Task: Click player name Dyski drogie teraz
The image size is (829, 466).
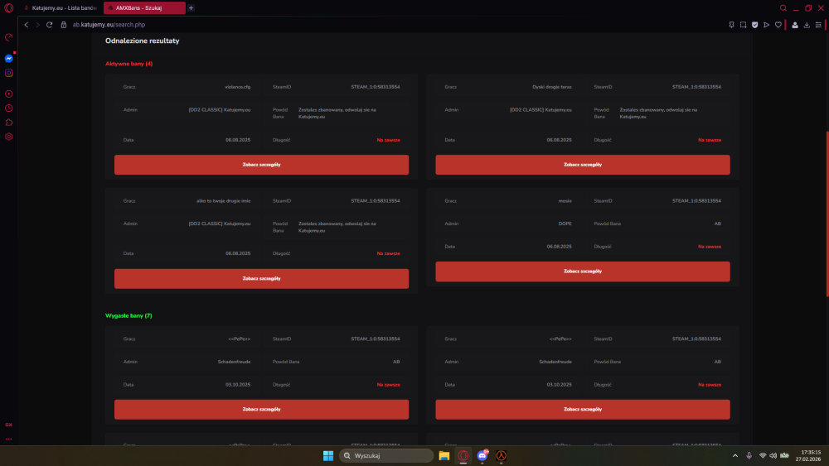Action: pos(552,87)
